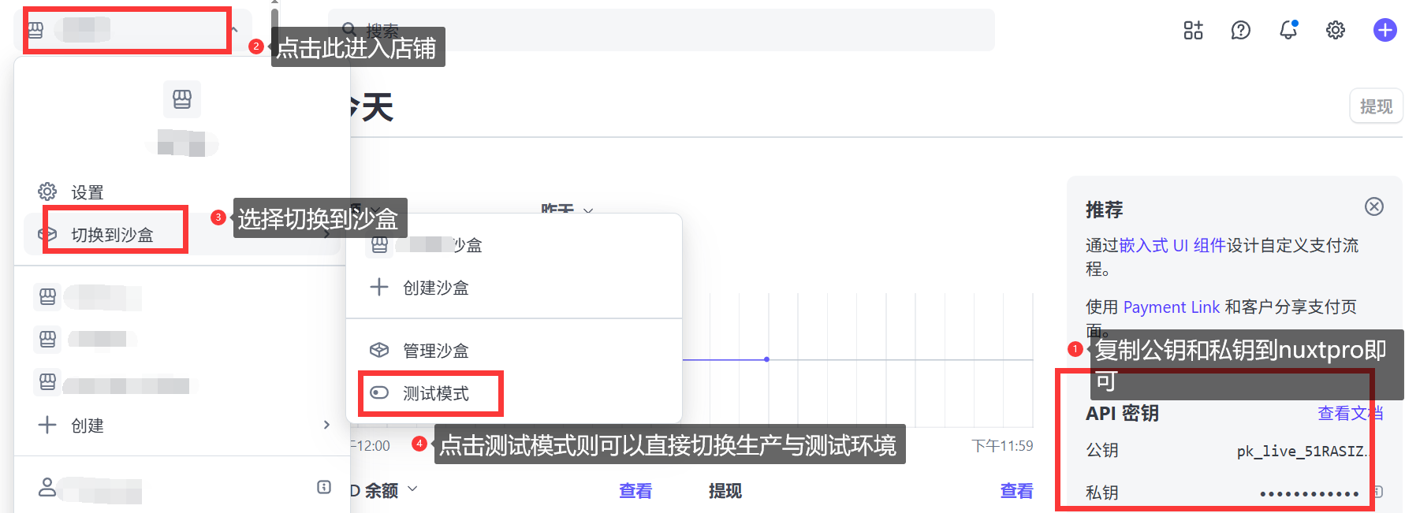The image size is (1405, 513).
Task: Open the apps grid icon in header
Action: point(1193,30)
